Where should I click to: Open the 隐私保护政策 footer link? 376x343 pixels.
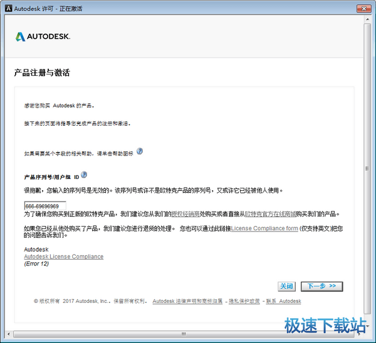245,301
